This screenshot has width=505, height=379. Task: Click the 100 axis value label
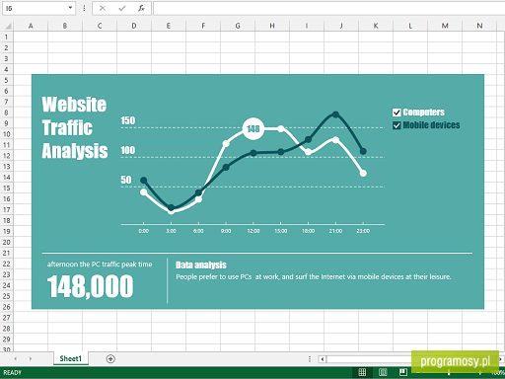(x=127, y=150)
